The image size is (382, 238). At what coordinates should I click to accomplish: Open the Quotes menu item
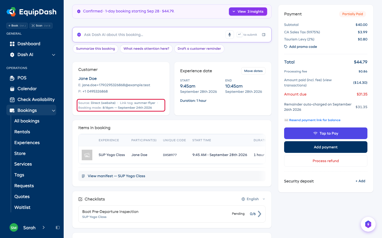(22, 197)
